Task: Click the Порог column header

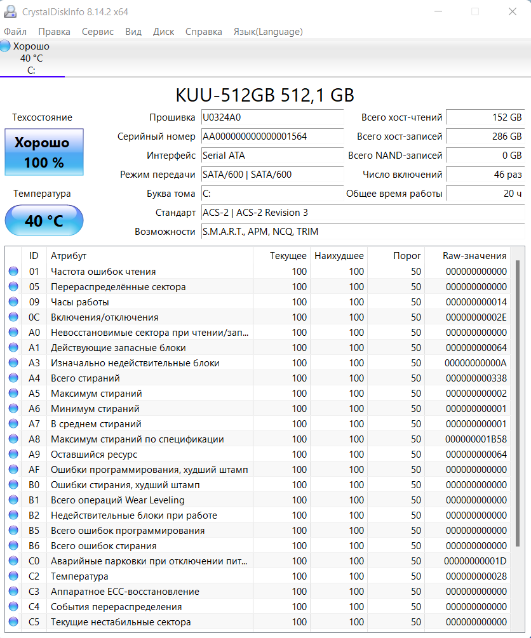Action: [x=396, y=256]
